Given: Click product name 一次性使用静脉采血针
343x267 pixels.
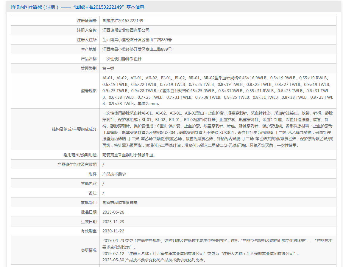Looking at the screenshot, I should click(x=122, y=59).
